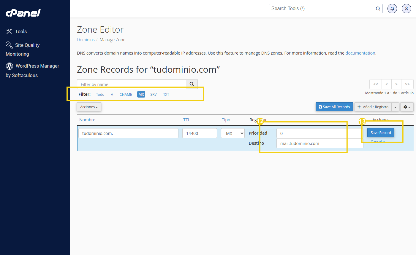Screen dimensions: 416x255
Task: Click the filter search magnifier button
Action: pos(192,84)
